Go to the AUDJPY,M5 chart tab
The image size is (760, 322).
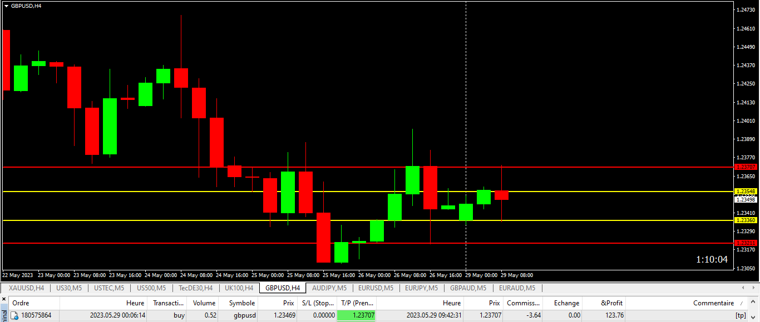point(329,288)
